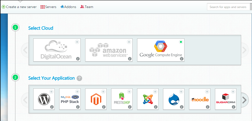Click the PrestaShop info icon
Image resolution: width=252 pixels, height=121 pixels.
pos(130,107)
